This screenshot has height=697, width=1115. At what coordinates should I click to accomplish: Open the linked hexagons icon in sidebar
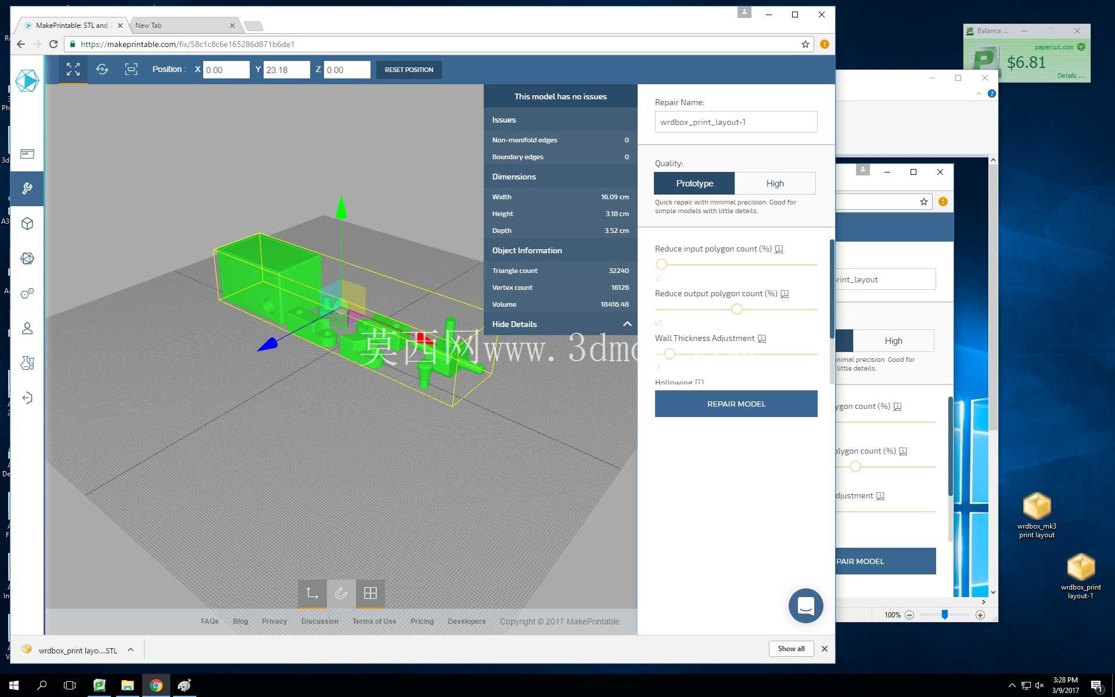coord(27,293)
